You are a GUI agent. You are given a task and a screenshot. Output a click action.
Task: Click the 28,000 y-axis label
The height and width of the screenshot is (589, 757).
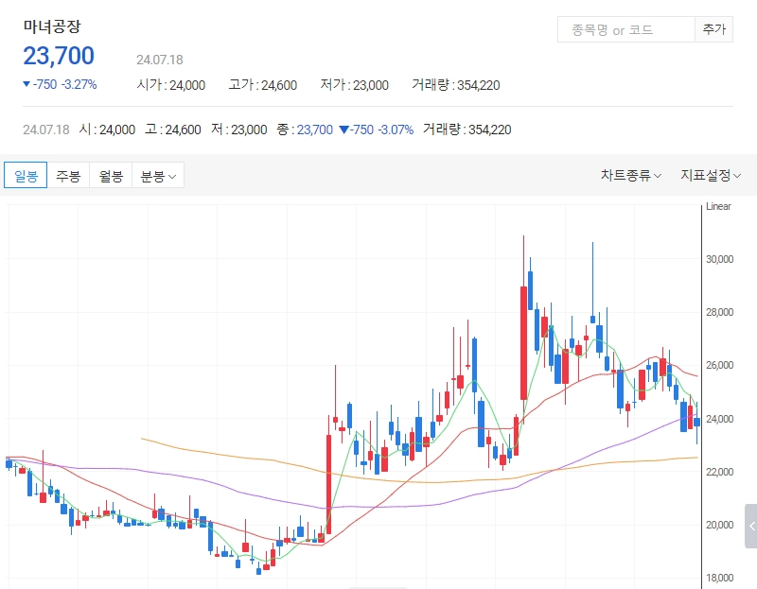(x=719, y=312)
